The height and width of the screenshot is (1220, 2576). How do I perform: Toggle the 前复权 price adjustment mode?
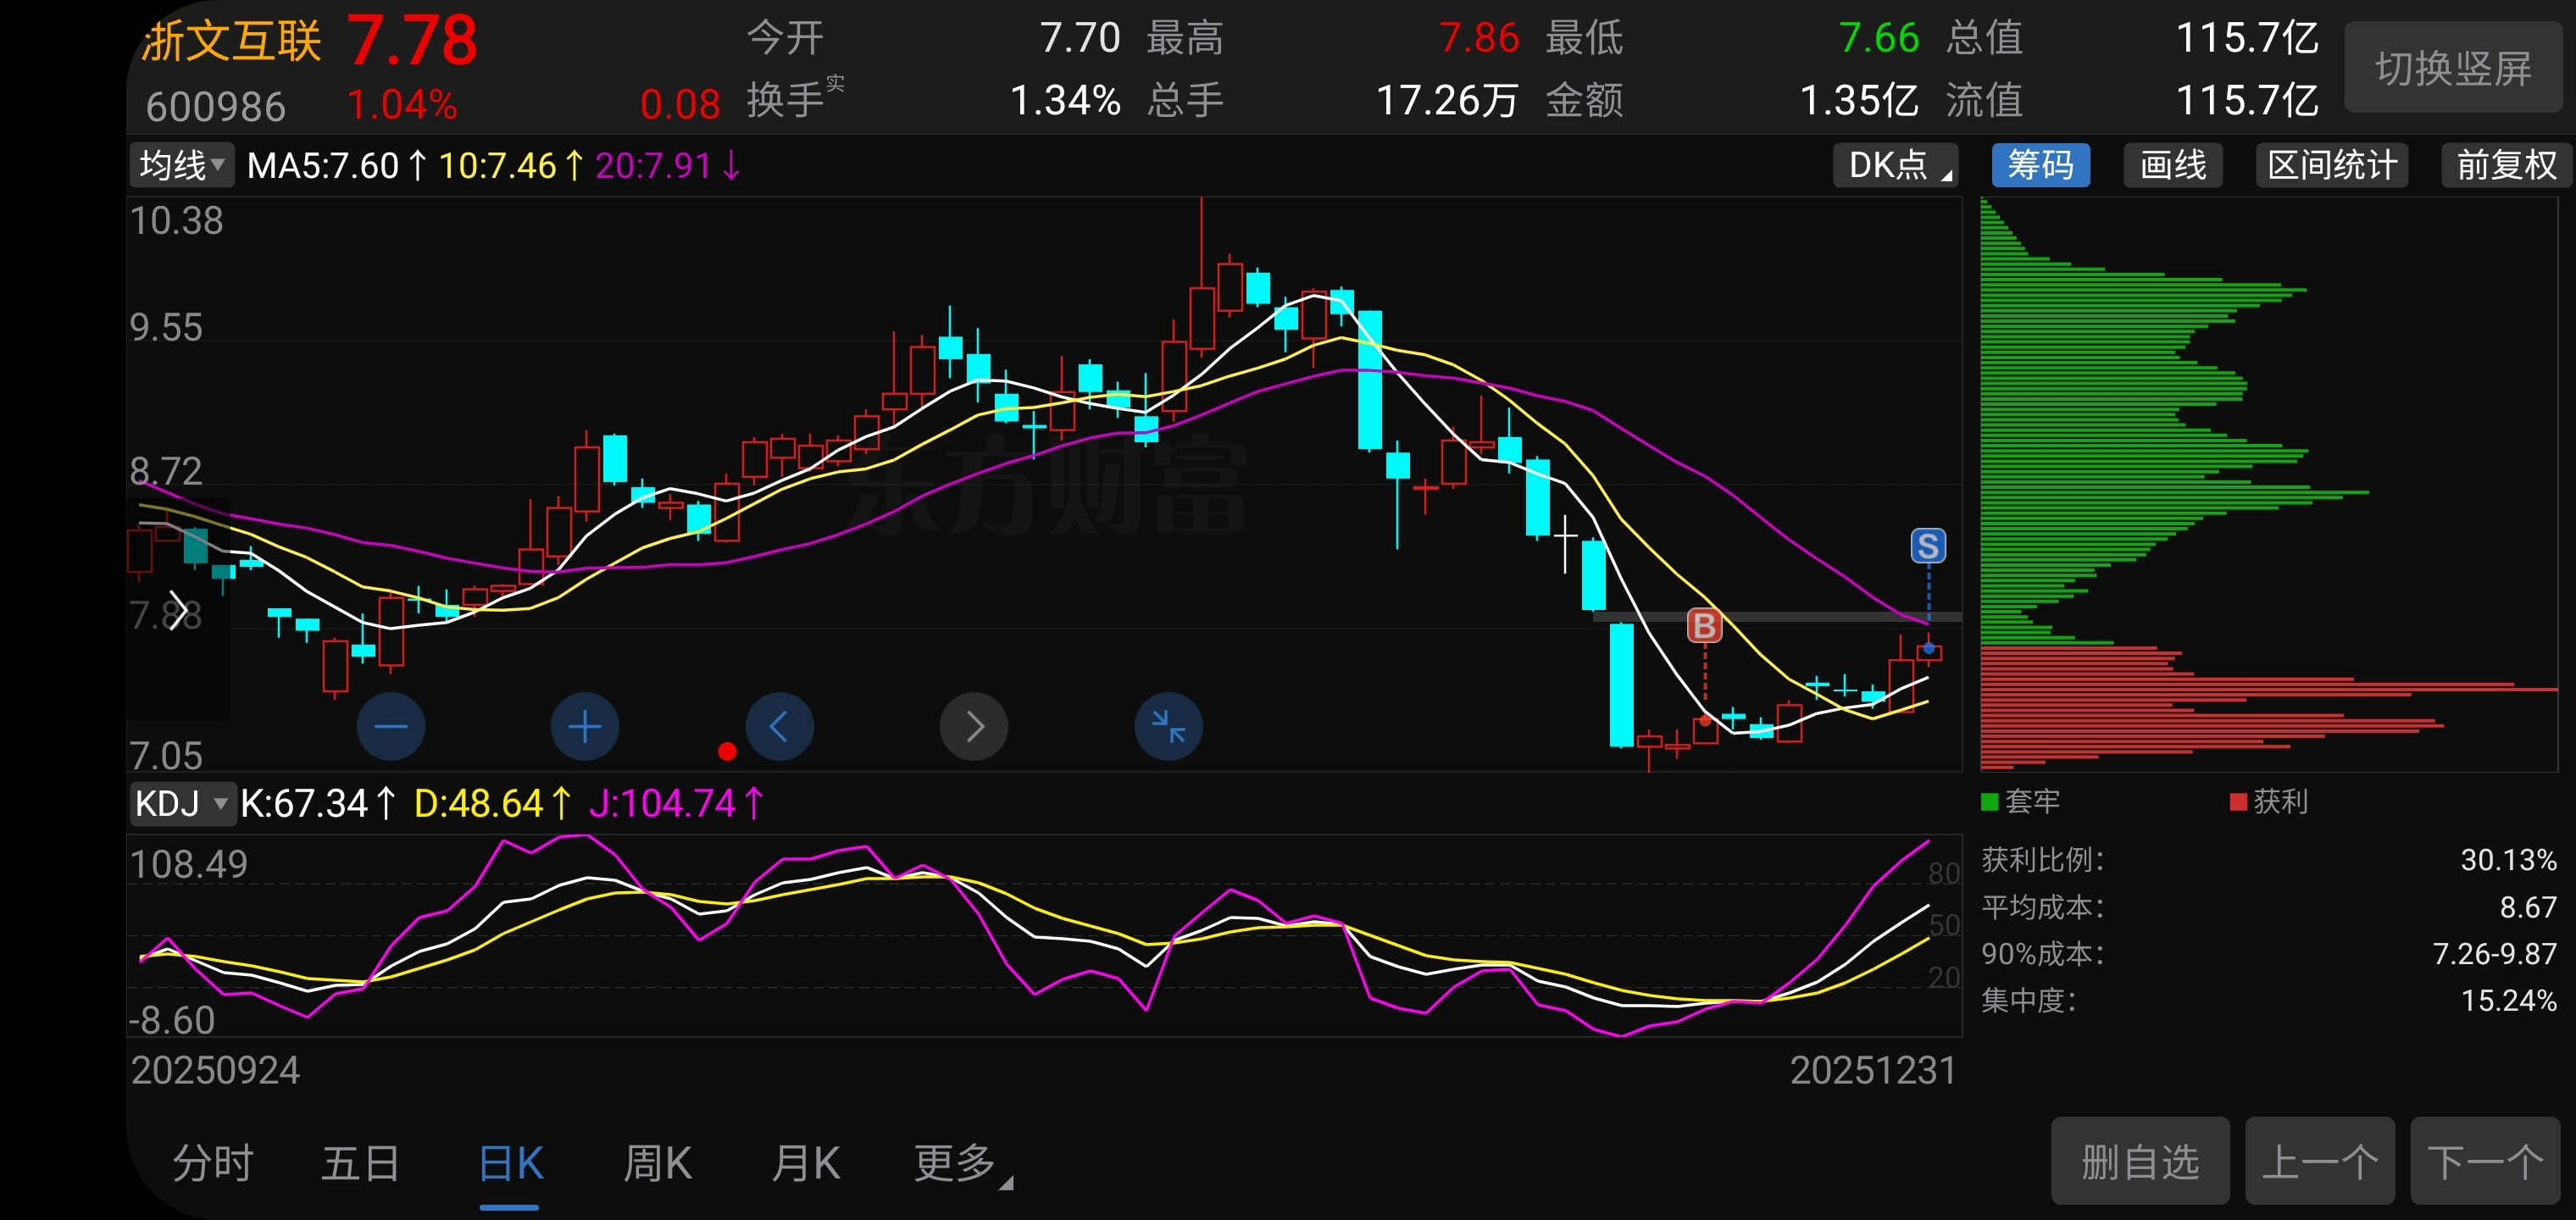click(2506, 165)
